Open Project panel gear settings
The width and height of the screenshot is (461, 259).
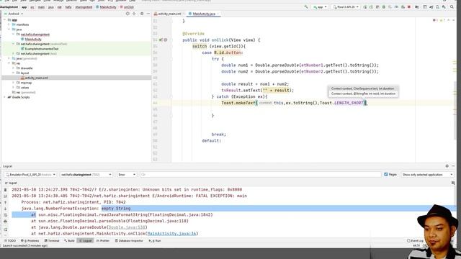142,14
